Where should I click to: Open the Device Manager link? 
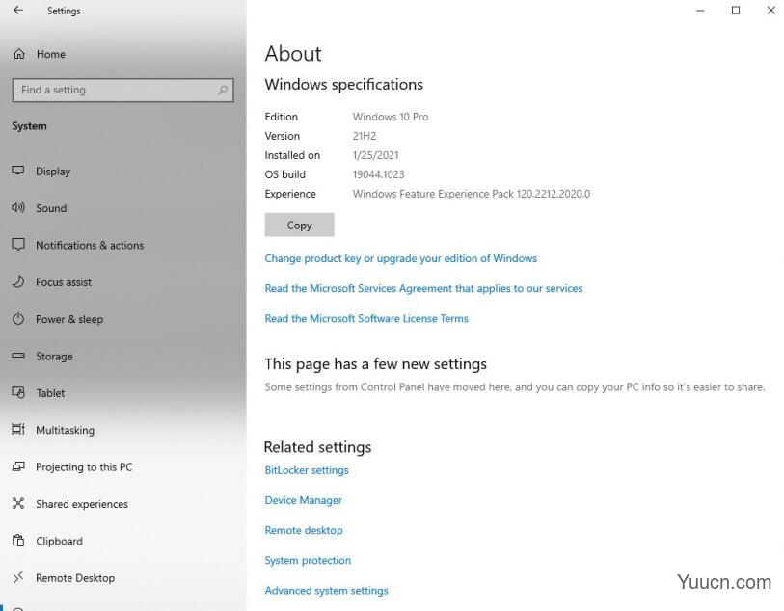point(303,500)
